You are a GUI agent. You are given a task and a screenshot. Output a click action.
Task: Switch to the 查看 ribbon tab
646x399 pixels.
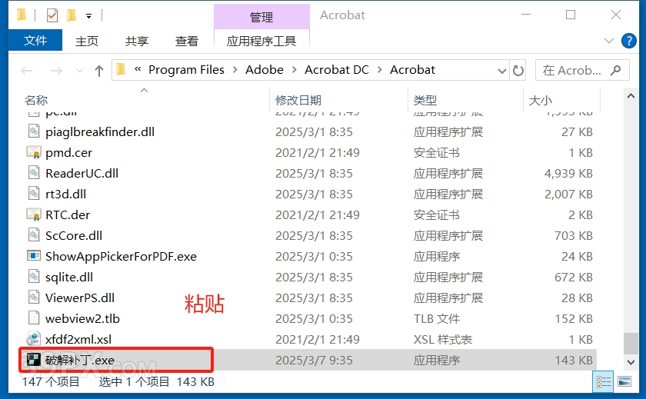pyautogui.click(x=187, y=41)
